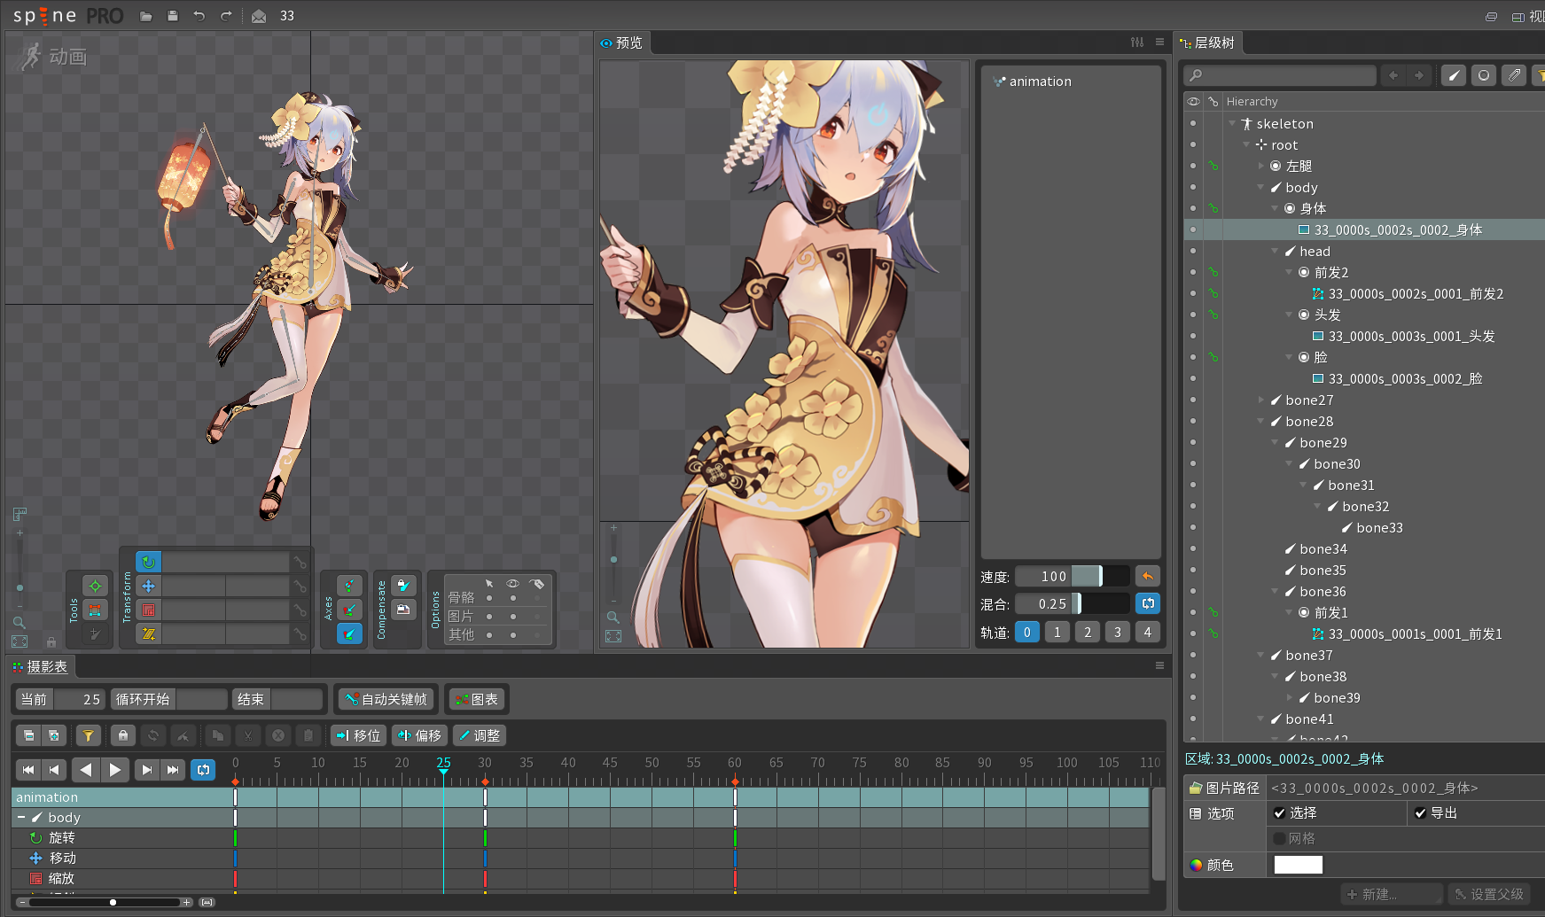Uncheck the 导出 checkbox
This screenshot has height=917, width=1545.
click(x=1420, y=812)
